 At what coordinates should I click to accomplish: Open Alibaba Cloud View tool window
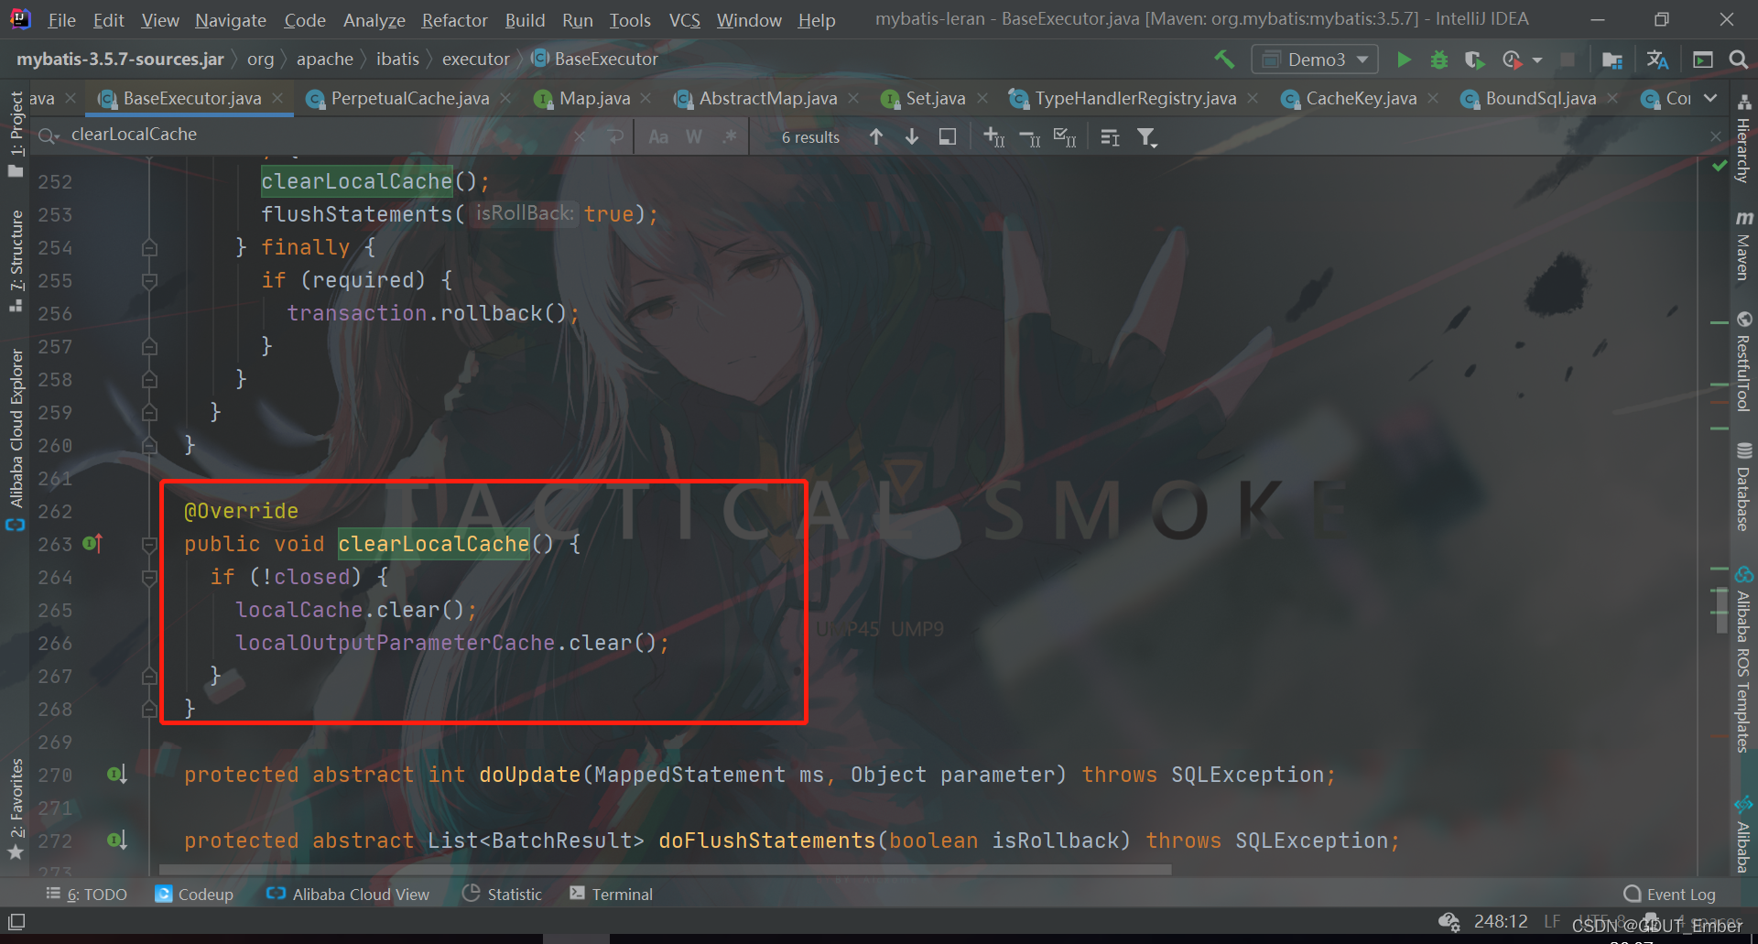click(347, 894)
